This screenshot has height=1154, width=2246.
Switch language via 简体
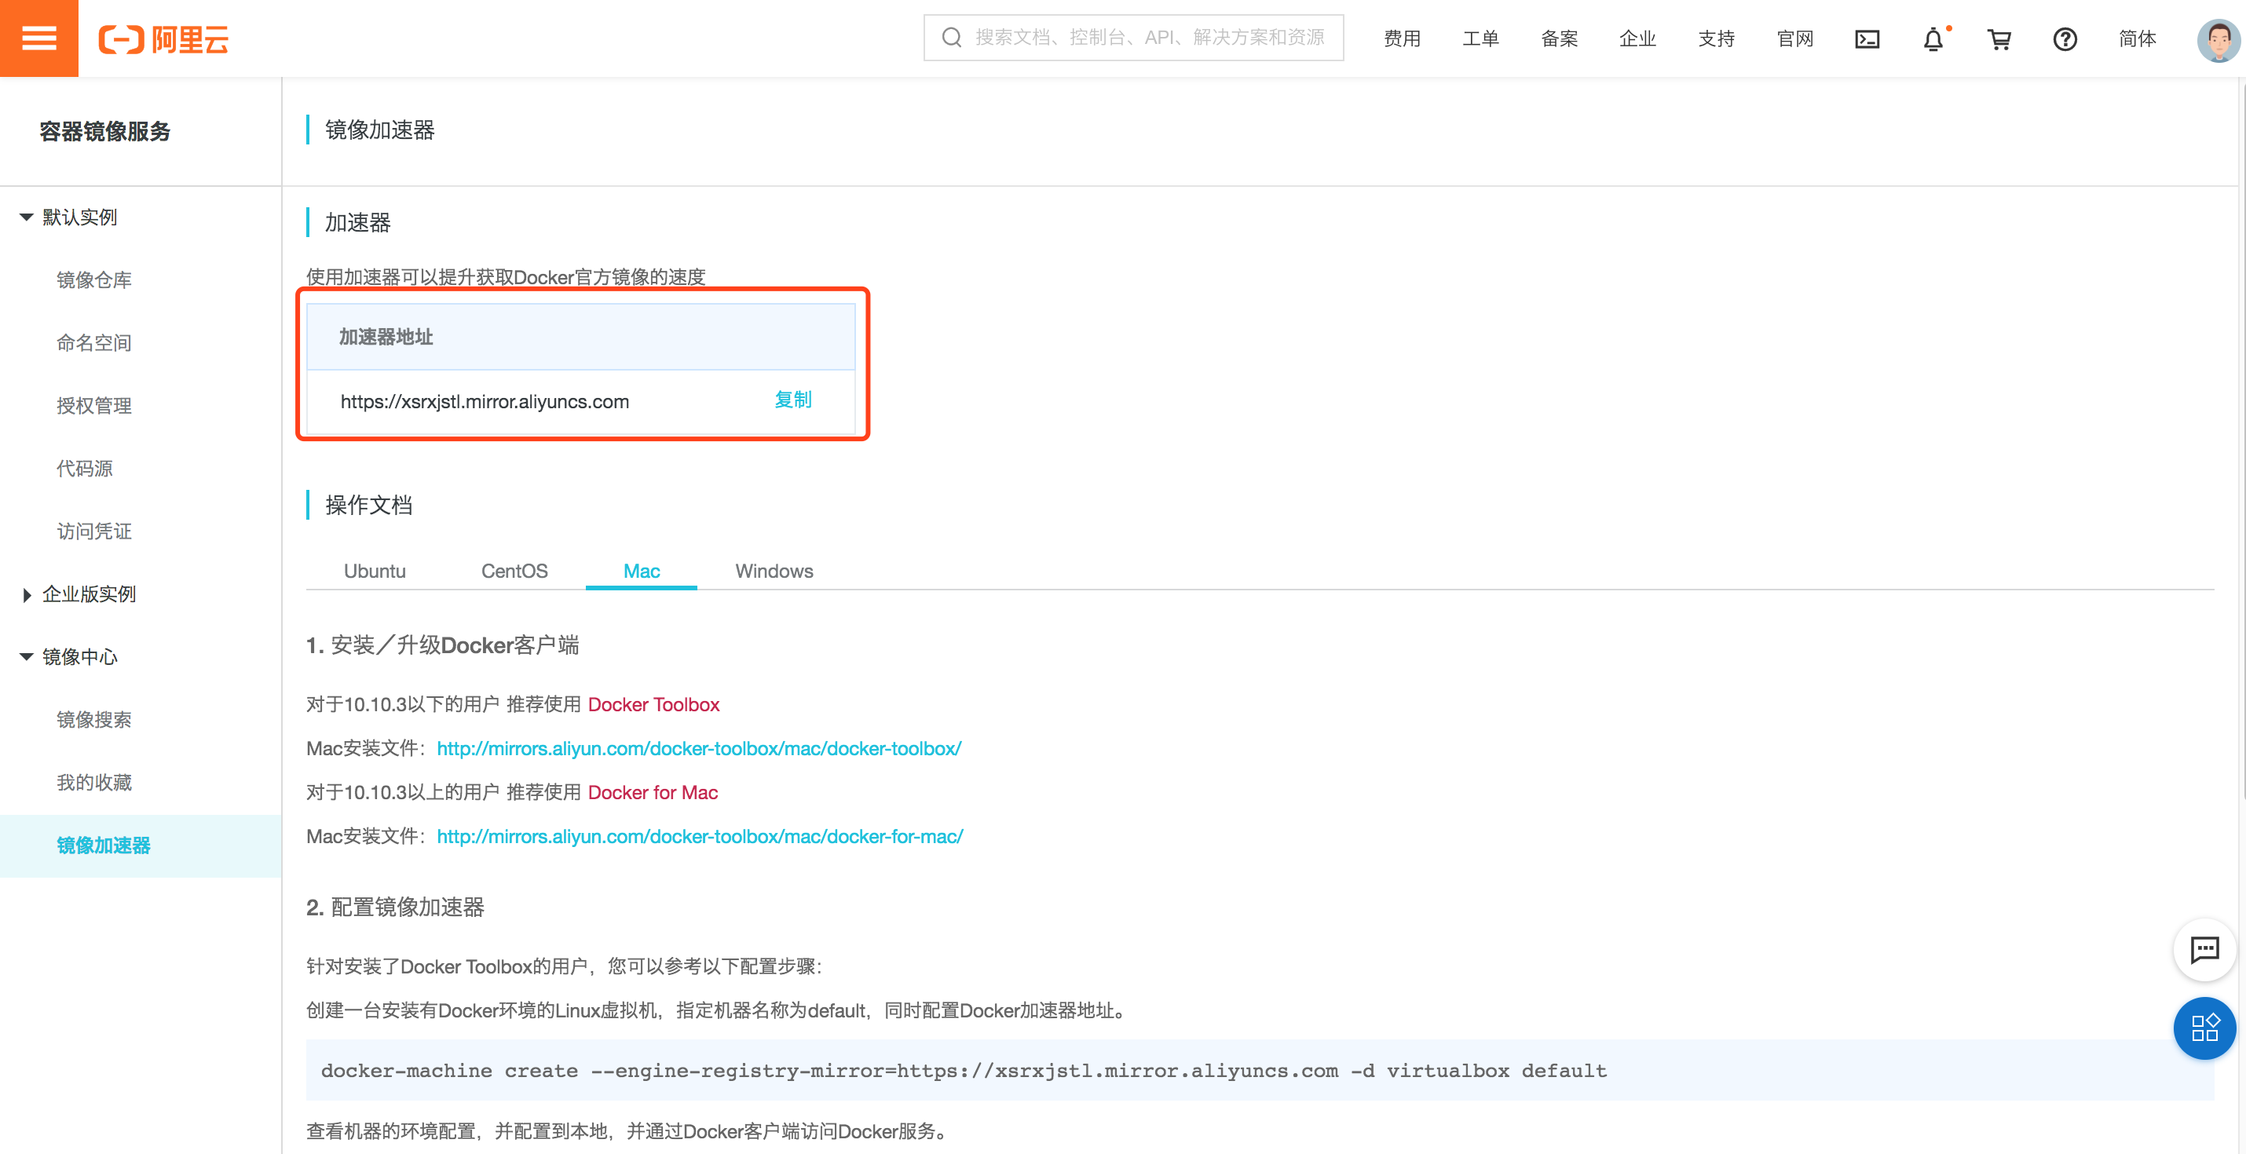pos(2137,39)
